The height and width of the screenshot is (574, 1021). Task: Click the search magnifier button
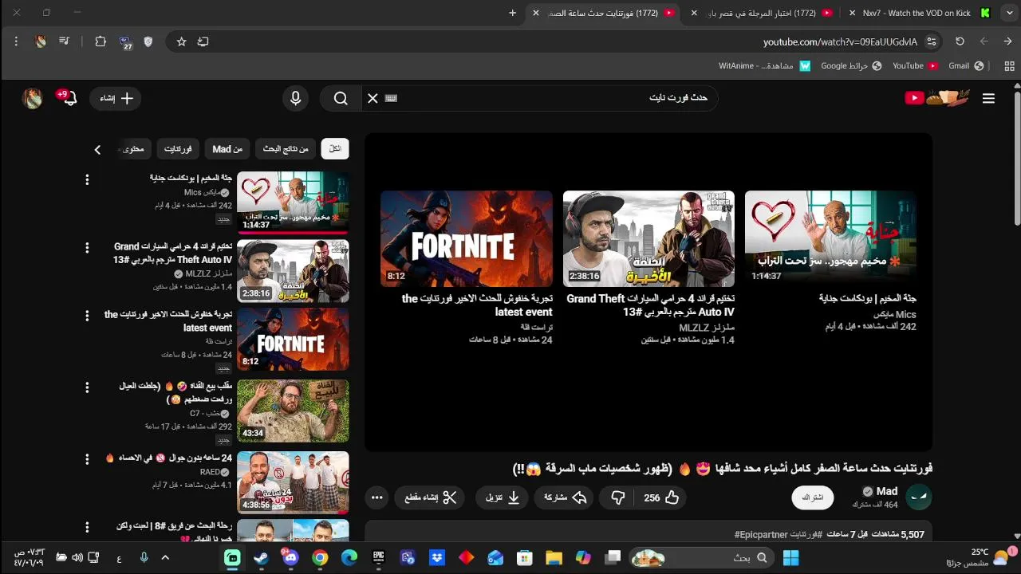click(x=341, y=98)
